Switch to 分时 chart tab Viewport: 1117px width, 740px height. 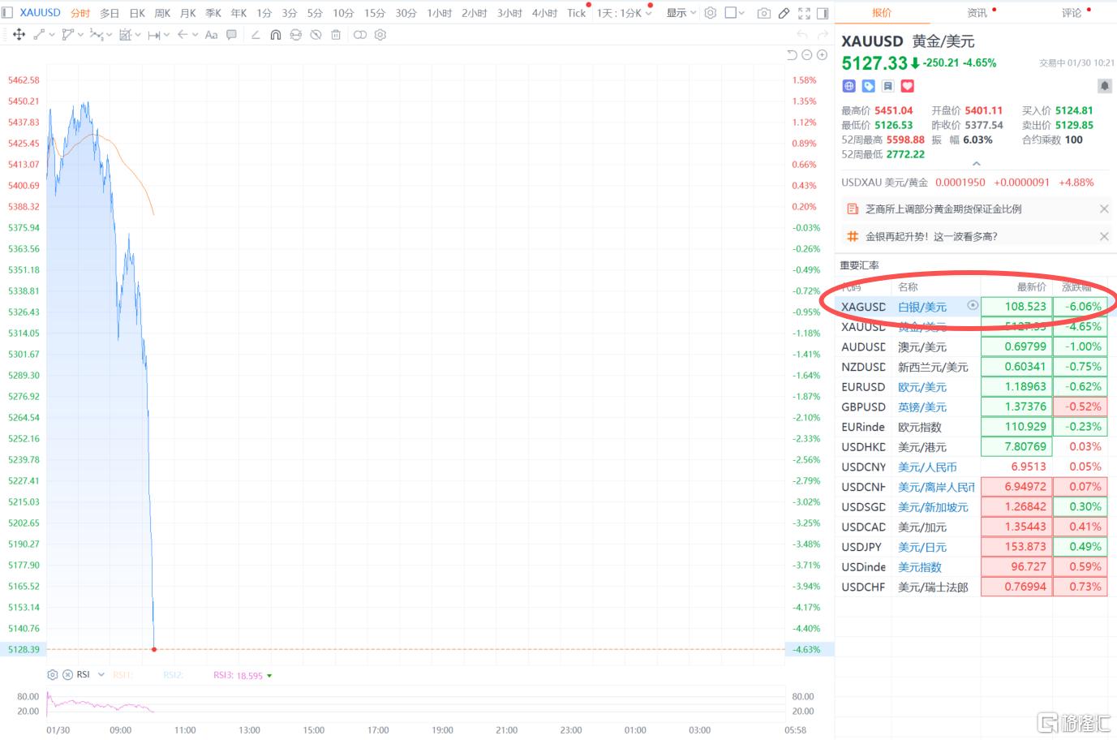(x=80, y=13)
